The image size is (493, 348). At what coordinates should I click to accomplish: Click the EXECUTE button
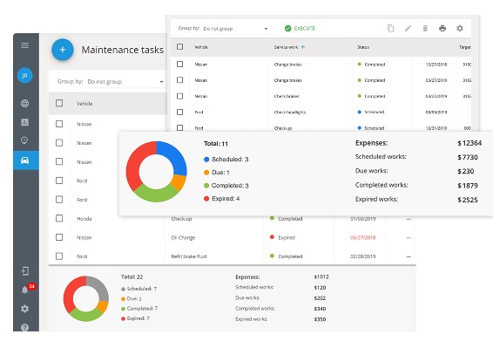(x=300, y=28)
